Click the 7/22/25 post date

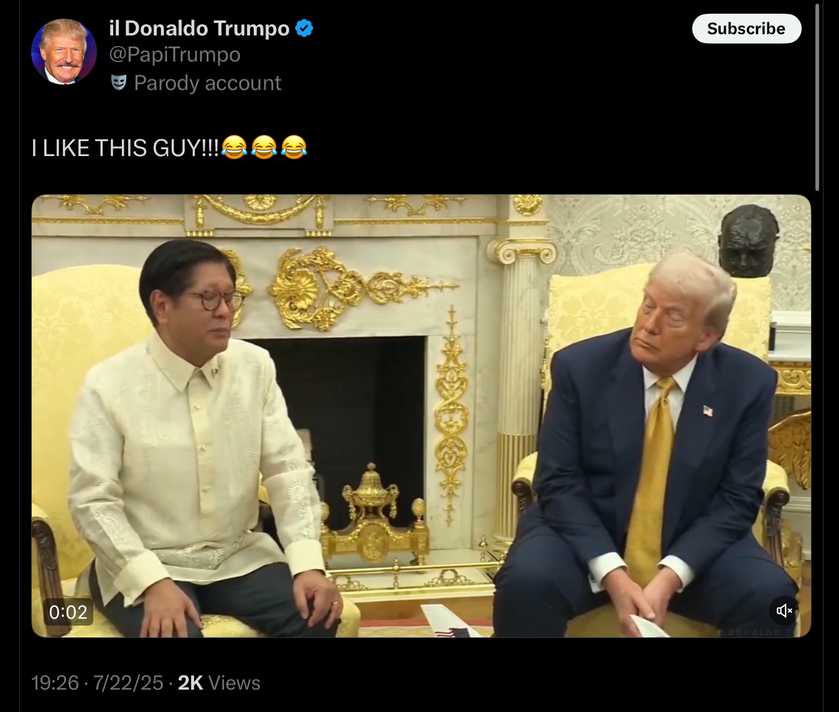pos(128,683)
